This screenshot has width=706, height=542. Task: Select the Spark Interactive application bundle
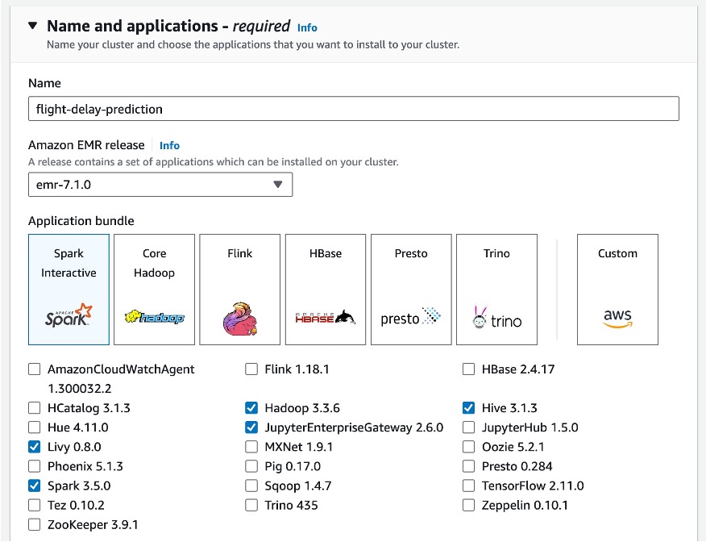pyautogui.click(x=69, y=290)
